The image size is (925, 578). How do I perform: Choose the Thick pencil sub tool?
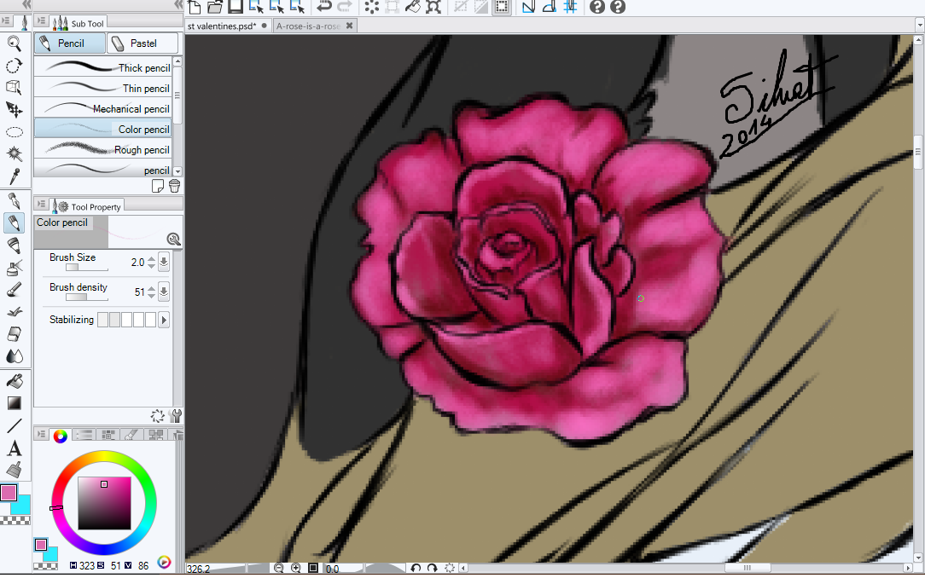click(103, 67)
